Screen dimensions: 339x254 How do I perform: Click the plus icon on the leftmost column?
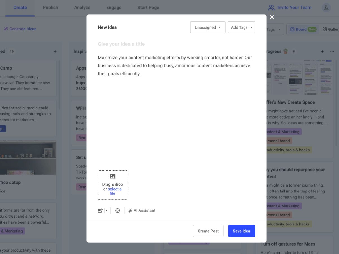pos(55,51)
